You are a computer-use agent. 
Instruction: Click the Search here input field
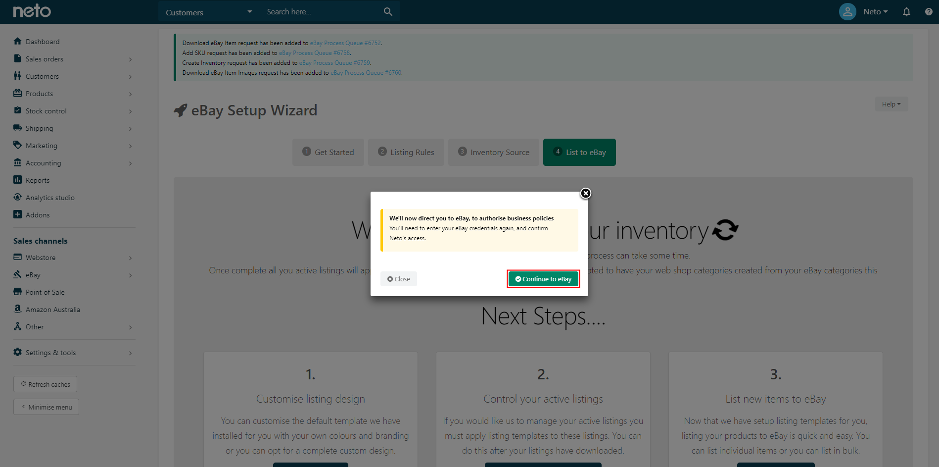click(x=322, y=12)
